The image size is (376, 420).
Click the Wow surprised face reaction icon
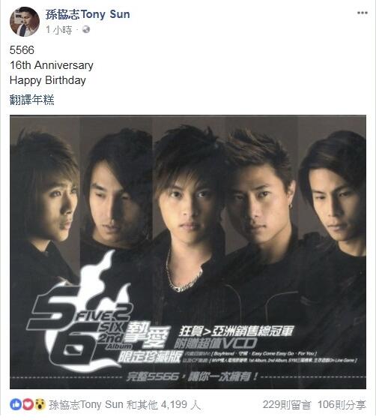40,404
